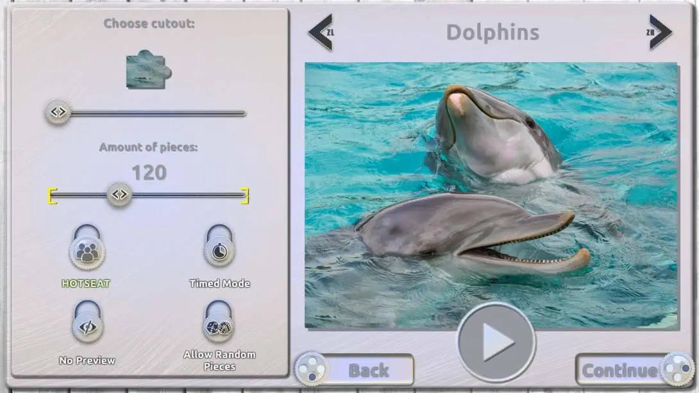Click the Timed Mode clock icon
The height and width of the screenshot is (393, 699).
pos(219,251)
